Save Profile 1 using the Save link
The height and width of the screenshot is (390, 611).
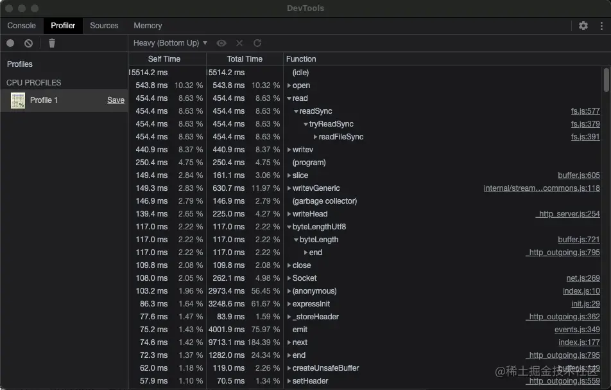(116, 100)
